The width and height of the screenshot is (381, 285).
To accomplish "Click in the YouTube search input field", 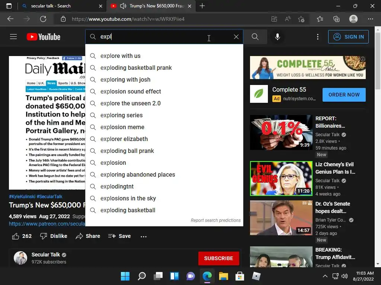I will pos(164,37).
